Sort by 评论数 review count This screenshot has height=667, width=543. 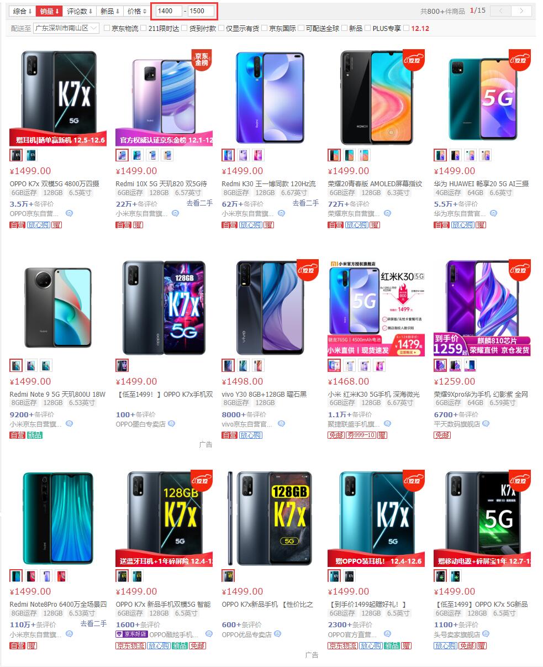coord(80,11)
